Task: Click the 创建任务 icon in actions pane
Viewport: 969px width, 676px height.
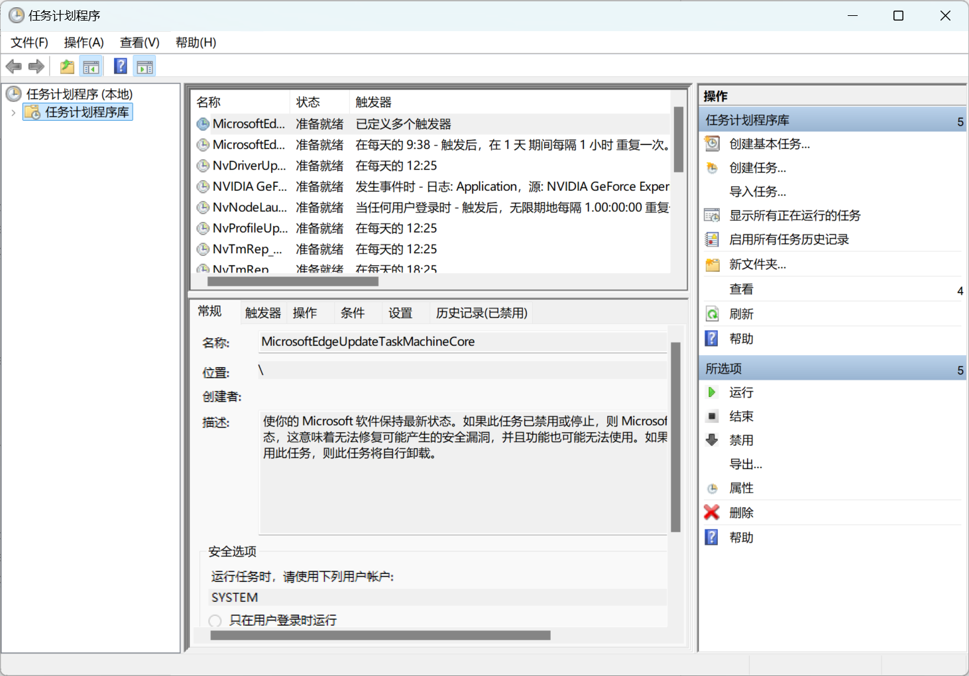Action: [712, 168]
